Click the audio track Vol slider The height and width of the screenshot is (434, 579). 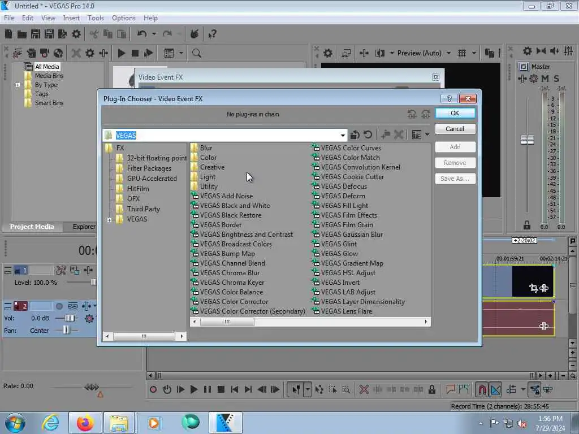click(69, 318)
